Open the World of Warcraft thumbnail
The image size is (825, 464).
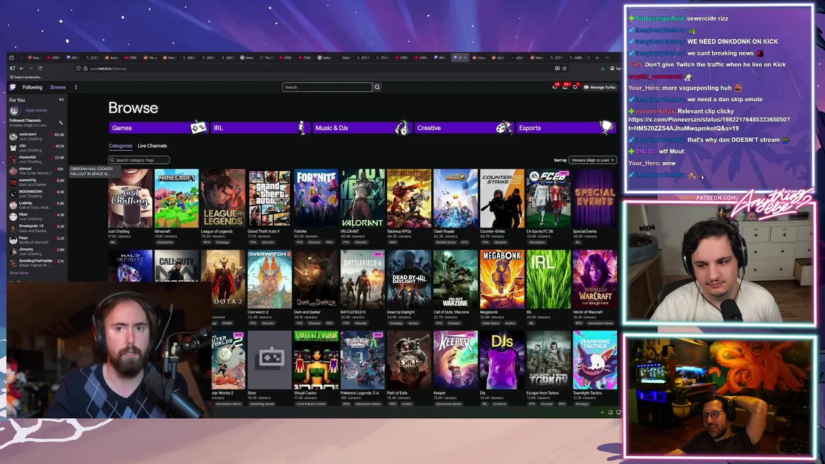click(x=594, y=279)
